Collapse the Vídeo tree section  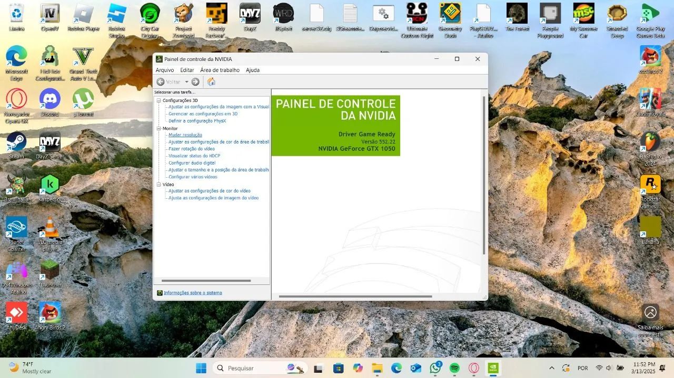158,185
